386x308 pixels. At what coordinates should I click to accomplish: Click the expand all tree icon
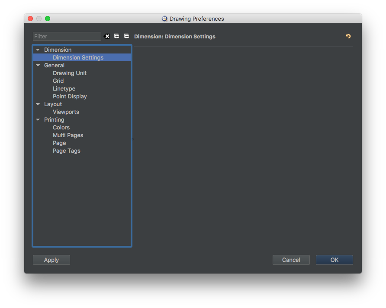[x=117, y=36]
